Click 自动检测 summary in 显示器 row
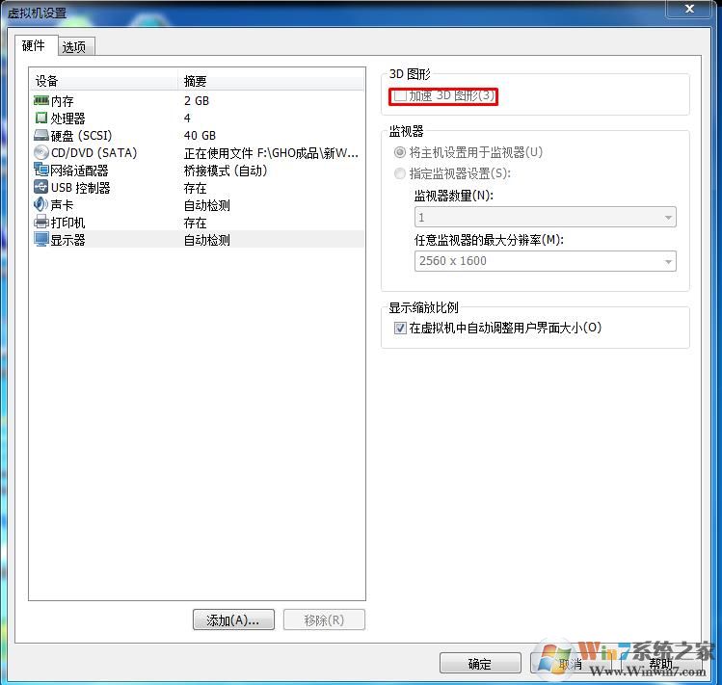This screenshot has height=685, width=722. (206, 240)
